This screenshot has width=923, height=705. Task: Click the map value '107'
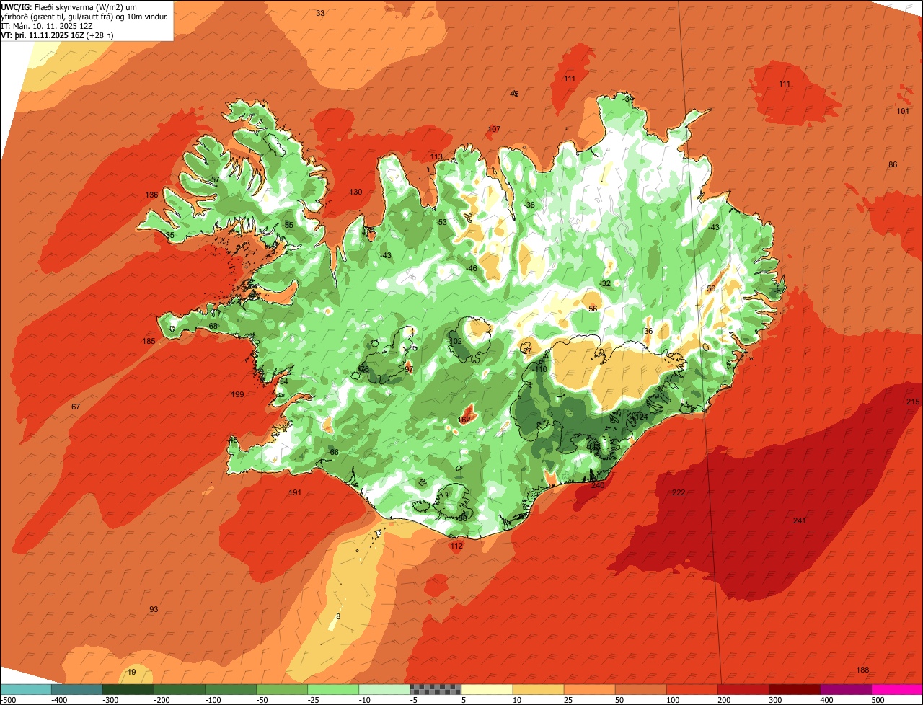(x=494, y=129)
